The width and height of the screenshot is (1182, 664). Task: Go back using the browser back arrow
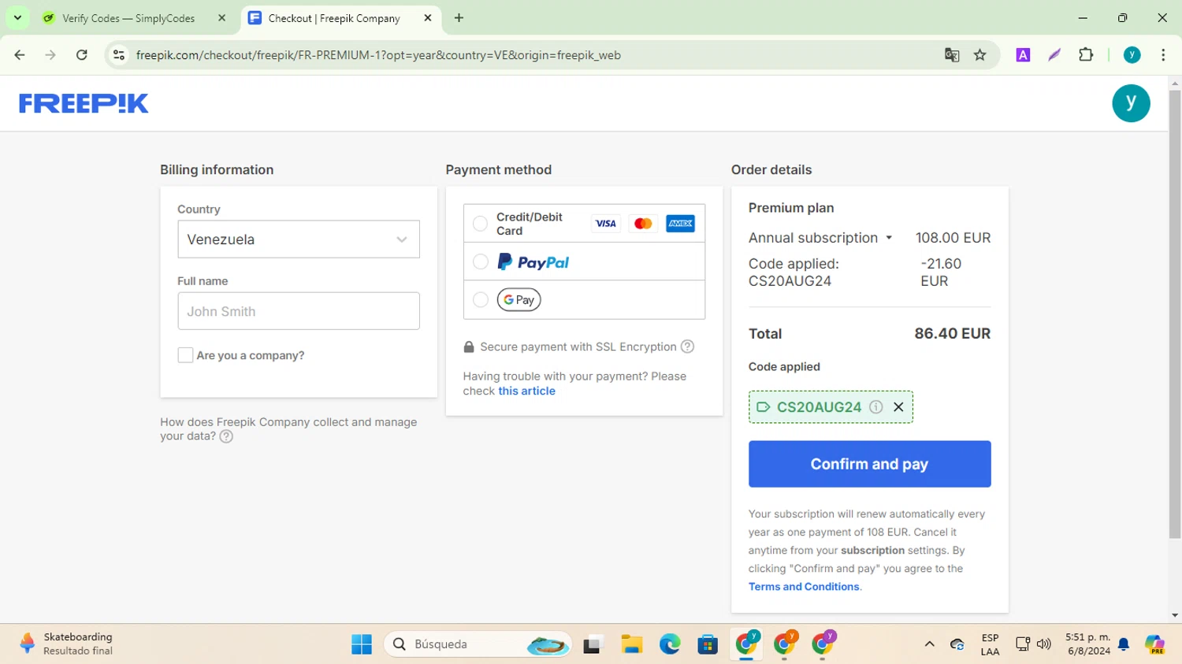[20, 55]
